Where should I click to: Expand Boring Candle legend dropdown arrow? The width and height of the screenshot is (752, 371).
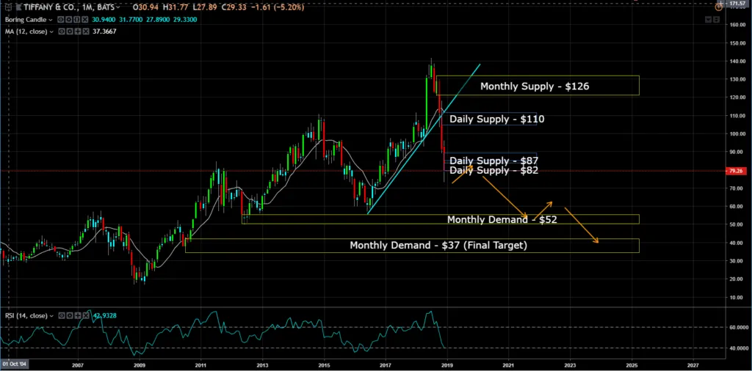[x=51, y=20]
